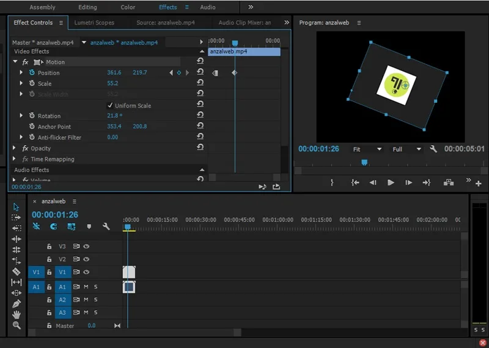
Task: Open the Fit zoom level dropdown
Action: click(x=367, y=149)
